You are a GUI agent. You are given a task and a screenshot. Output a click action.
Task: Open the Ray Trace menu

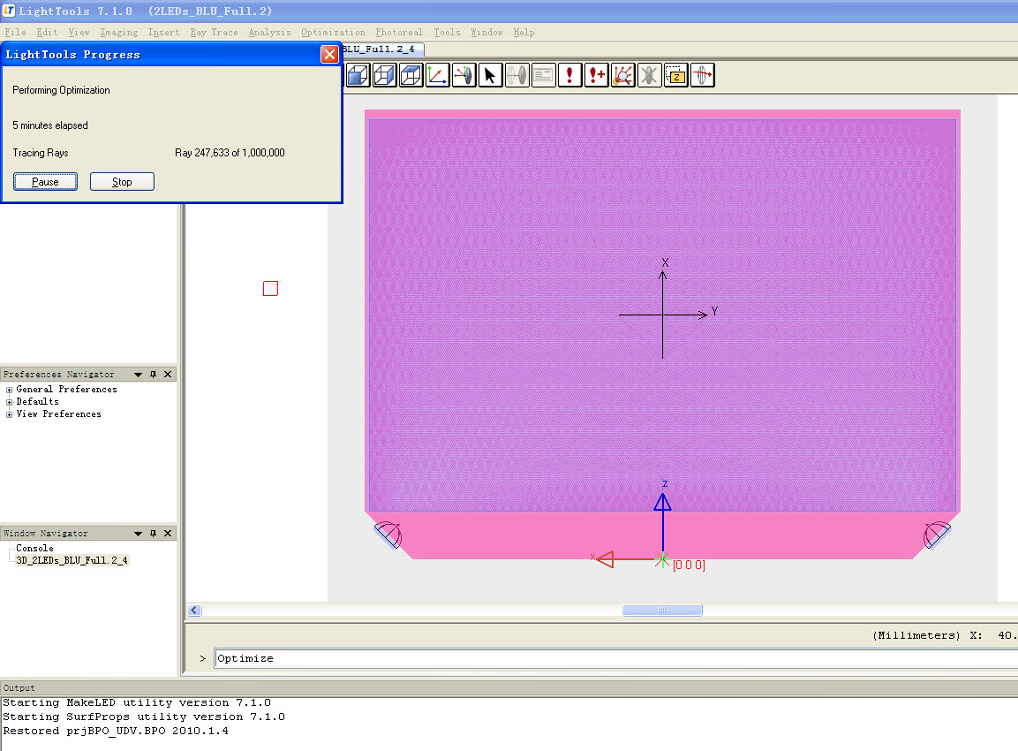click(215, 32)
